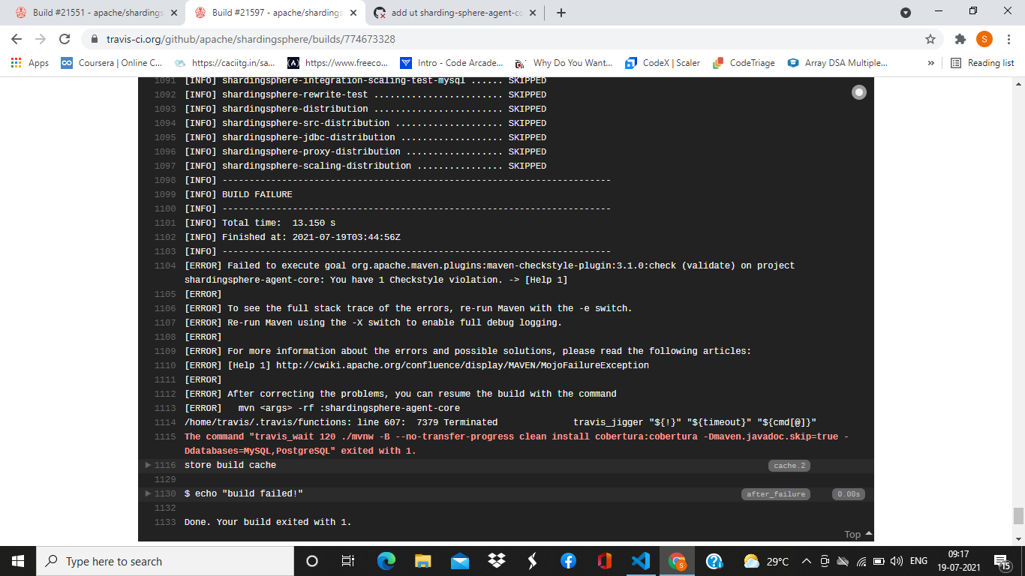Open a new Chrome tab
1025x576 pixels.
tap(561, 13)
